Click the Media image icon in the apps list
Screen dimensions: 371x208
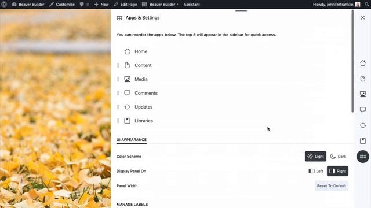tap(127, 79)
